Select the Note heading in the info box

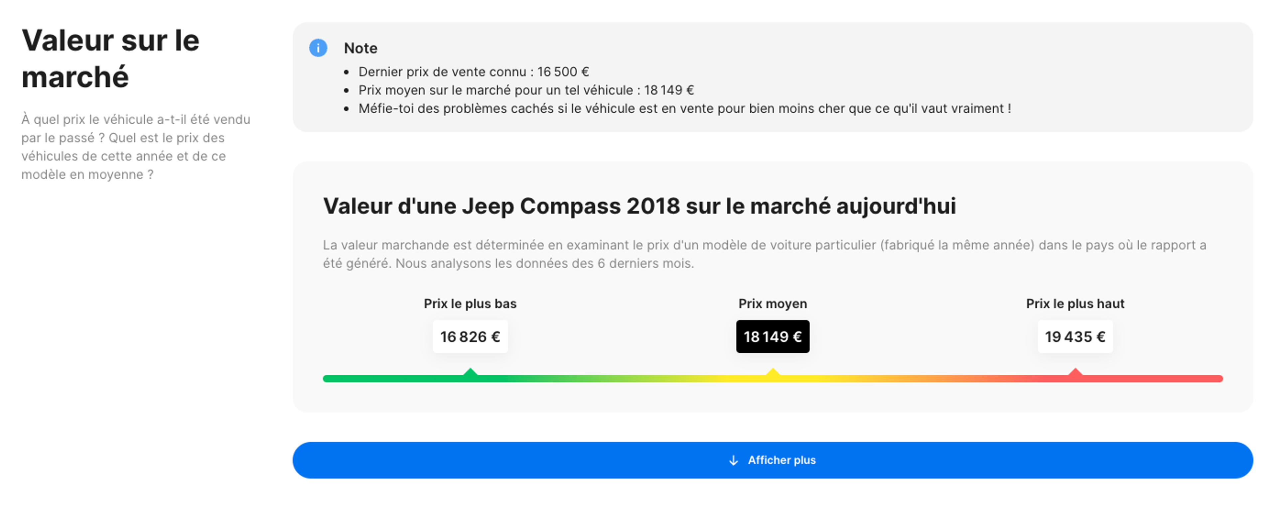360,48
